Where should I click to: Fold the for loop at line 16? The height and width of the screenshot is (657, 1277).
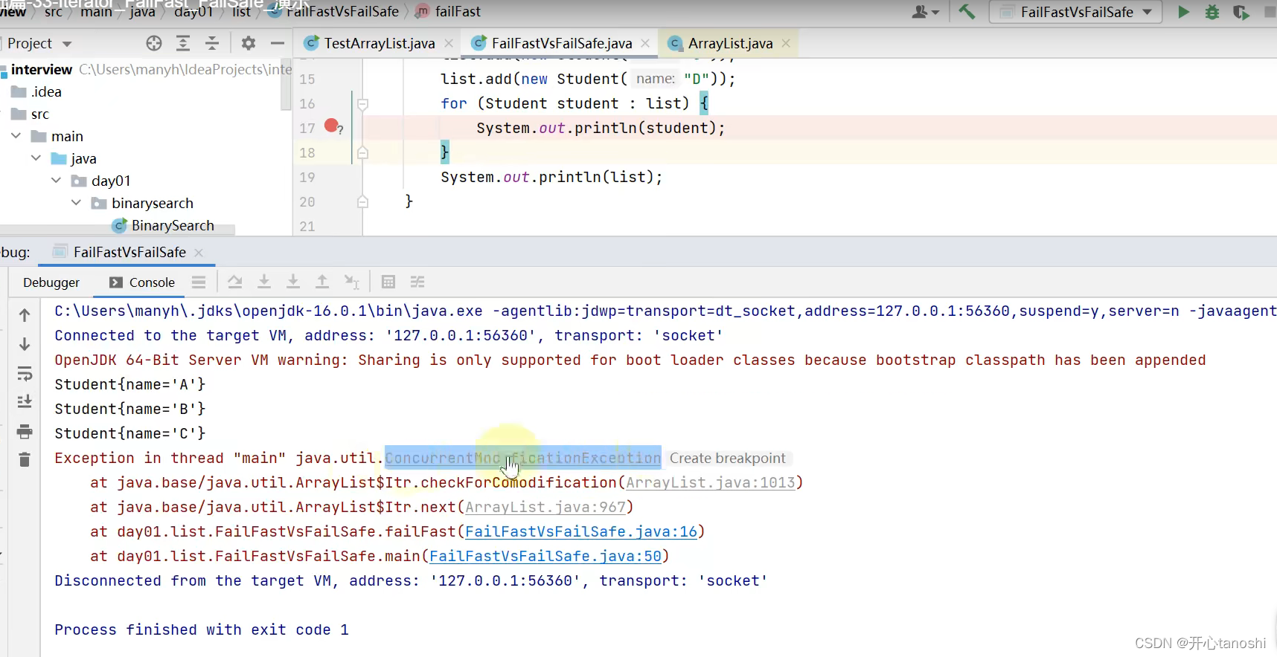point(363,104)
